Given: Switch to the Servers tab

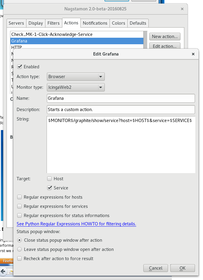Looking at the screenshot, I should (x=16, y=23).
